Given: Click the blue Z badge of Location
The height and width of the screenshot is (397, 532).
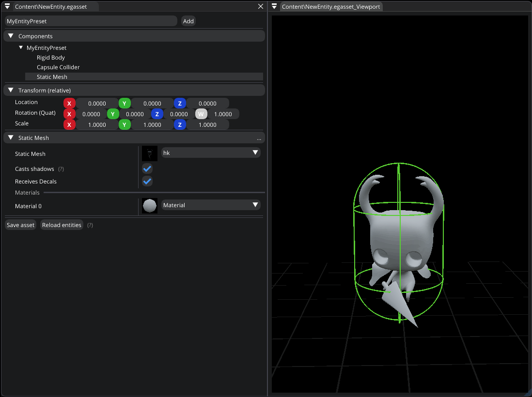Looking at the screenshot, I should (x=180, y=104).
